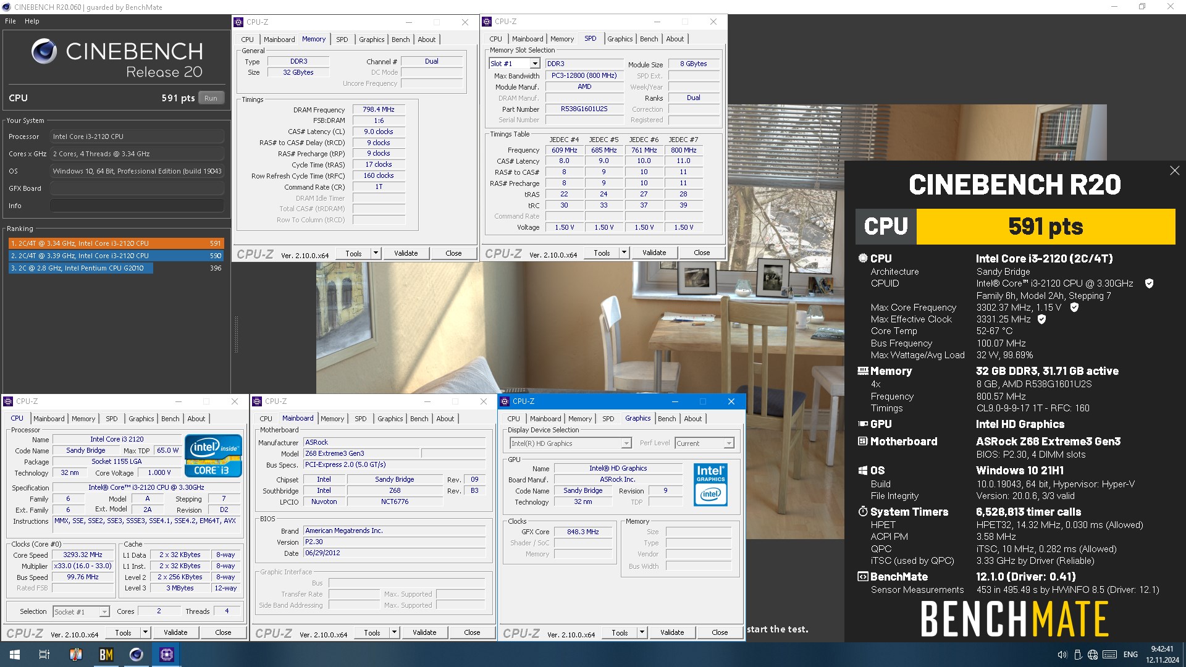
Task: Click Part Number R538G1601U2S field
Action: click(x=584, y=109)
